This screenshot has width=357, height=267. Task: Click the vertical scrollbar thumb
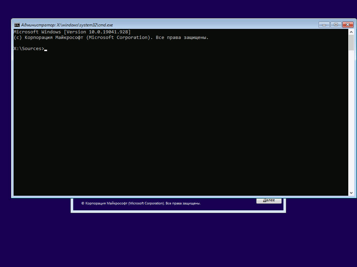coord(351,43)
